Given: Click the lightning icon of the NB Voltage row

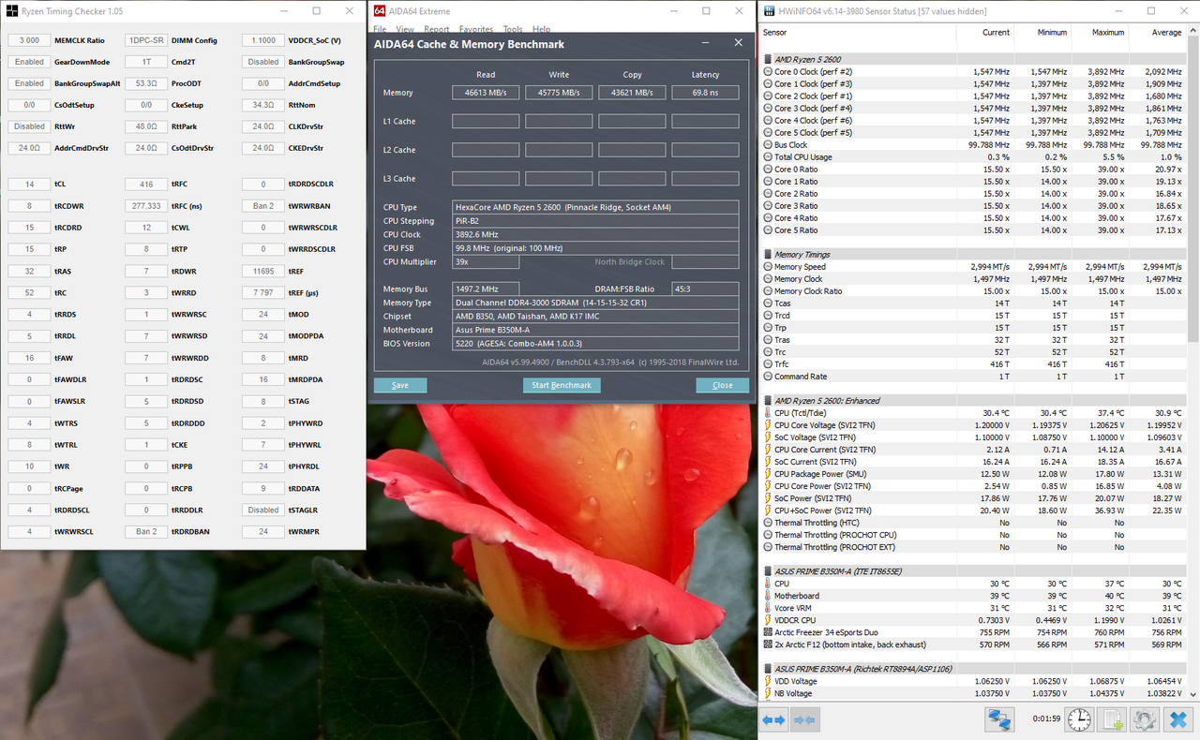Looking at the screenshot, I should pyautogui.click(x=768, y=693).
